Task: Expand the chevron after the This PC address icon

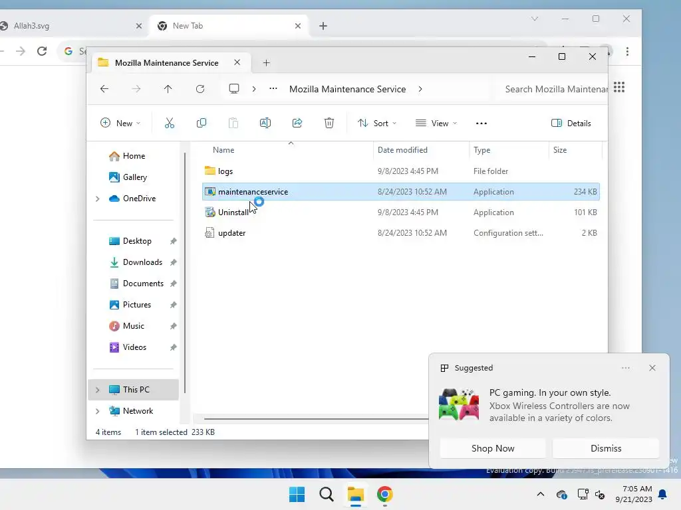Action: pyautogui.click(x=254, y=89)
